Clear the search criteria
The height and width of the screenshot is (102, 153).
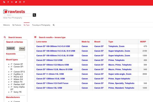(22, 48)
